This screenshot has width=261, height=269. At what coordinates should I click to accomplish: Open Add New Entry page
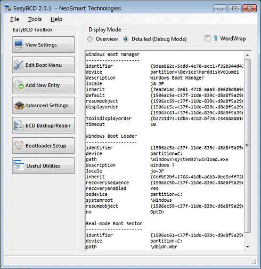pos(43,85)
